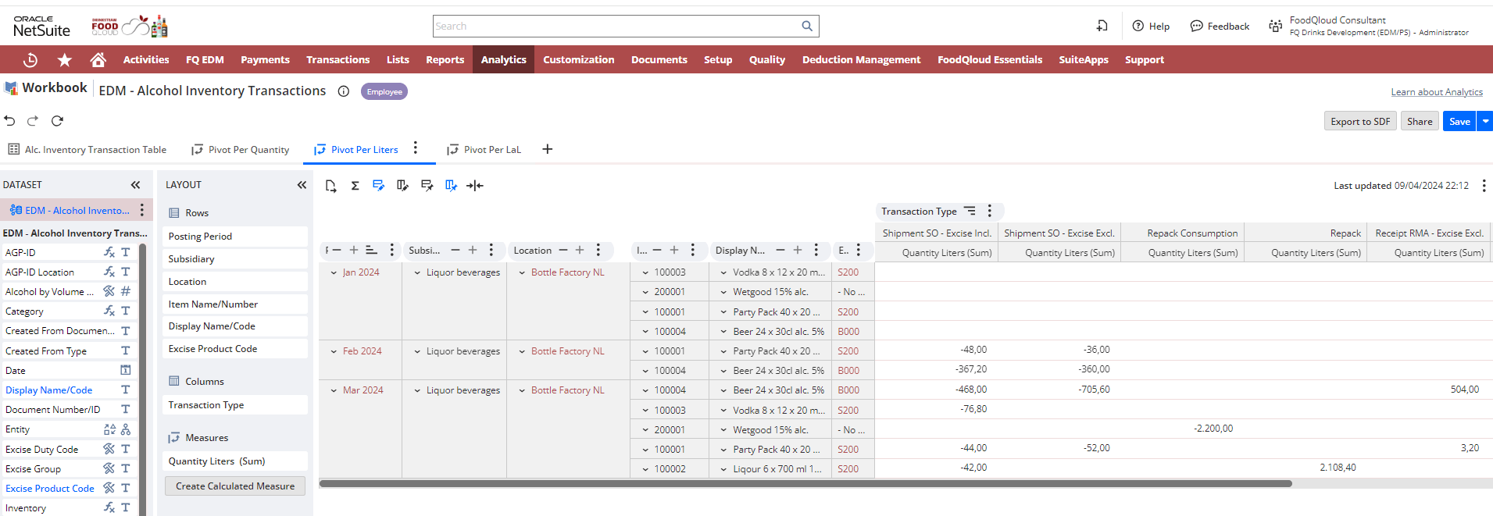Select Transaction Type in Columns layout
The width and height of the screenshot is (1493, 516).
(235, 405)
